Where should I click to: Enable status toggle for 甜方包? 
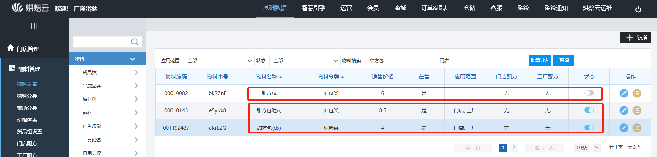click(x=589, y=93)
